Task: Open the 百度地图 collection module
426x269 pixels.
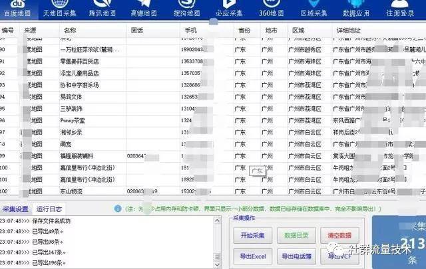Action: 17,9
